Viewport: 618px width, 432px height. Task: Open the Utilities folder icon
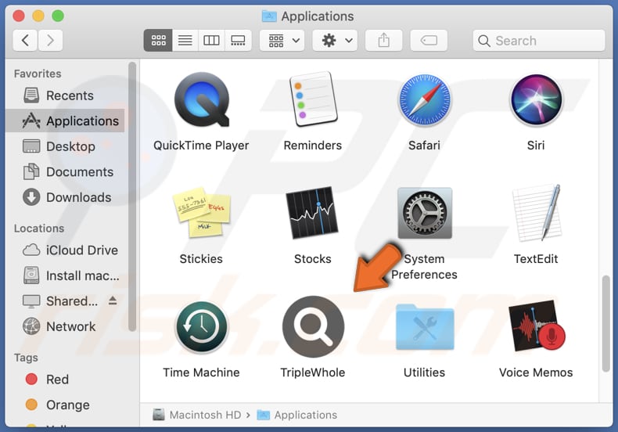pos(425,327)
